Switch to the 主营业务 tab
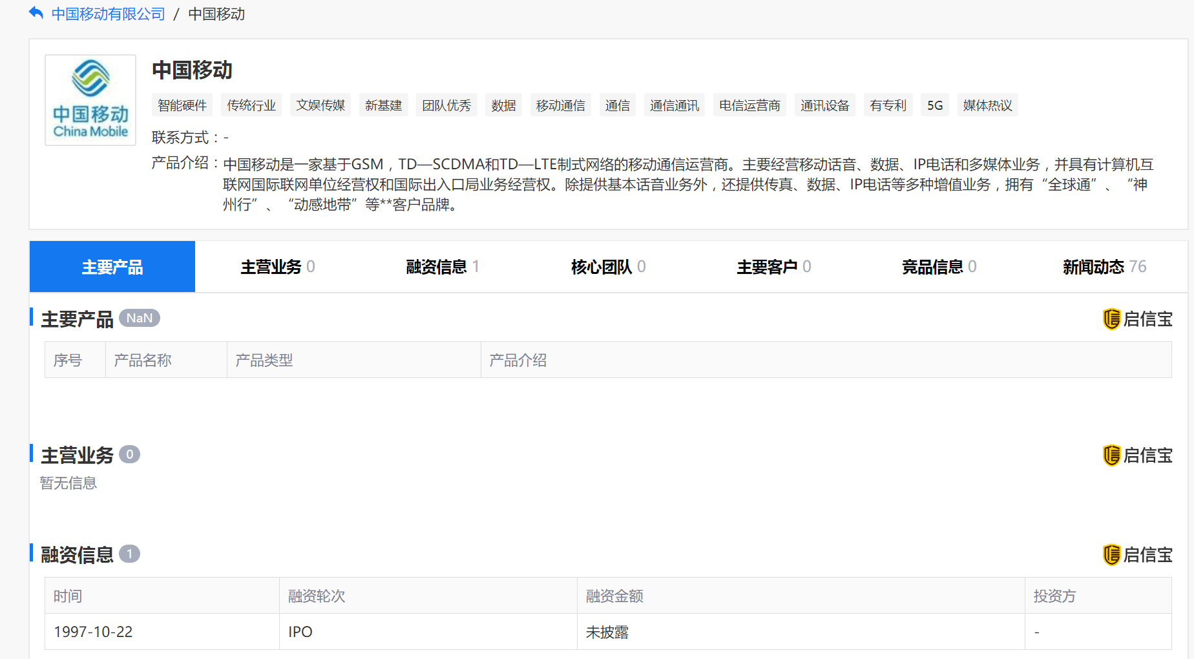 pos(278,267)
